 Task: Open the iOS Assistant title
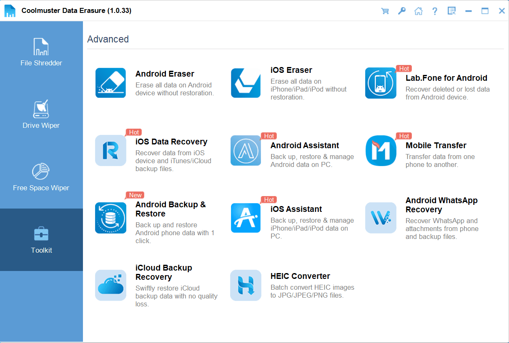click(296, 209)
